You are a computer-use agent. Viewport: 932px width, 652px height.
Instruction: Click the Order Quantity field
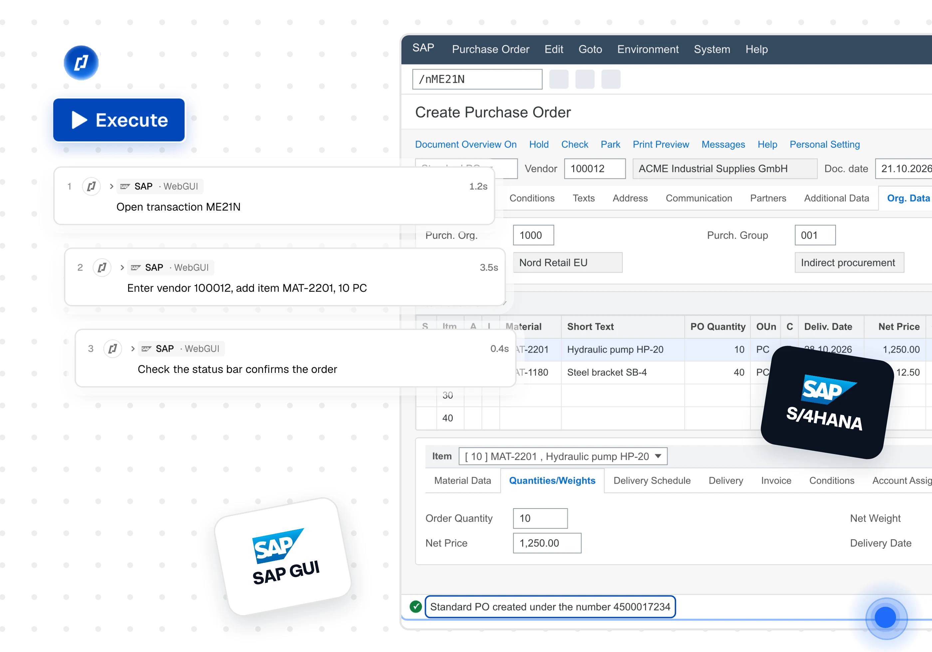click(540, 518)
